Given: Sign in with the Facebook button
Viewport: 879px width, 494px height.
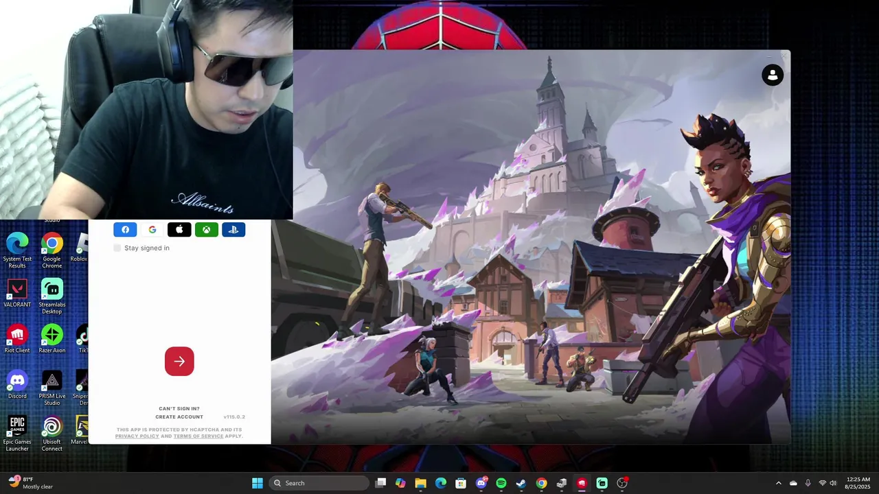Looking at the screenshot, I should (x=125, y=230).
